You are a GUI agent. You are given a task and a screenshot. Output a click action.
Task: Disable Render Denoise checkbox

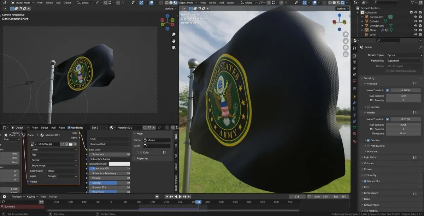click(x=368, y=140)
